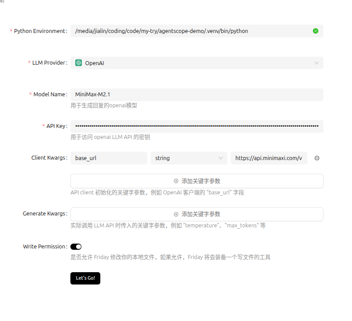352x321 pixels.
Task: Click the OpenAI logo in LLM Provider
Action: (79, 63)
